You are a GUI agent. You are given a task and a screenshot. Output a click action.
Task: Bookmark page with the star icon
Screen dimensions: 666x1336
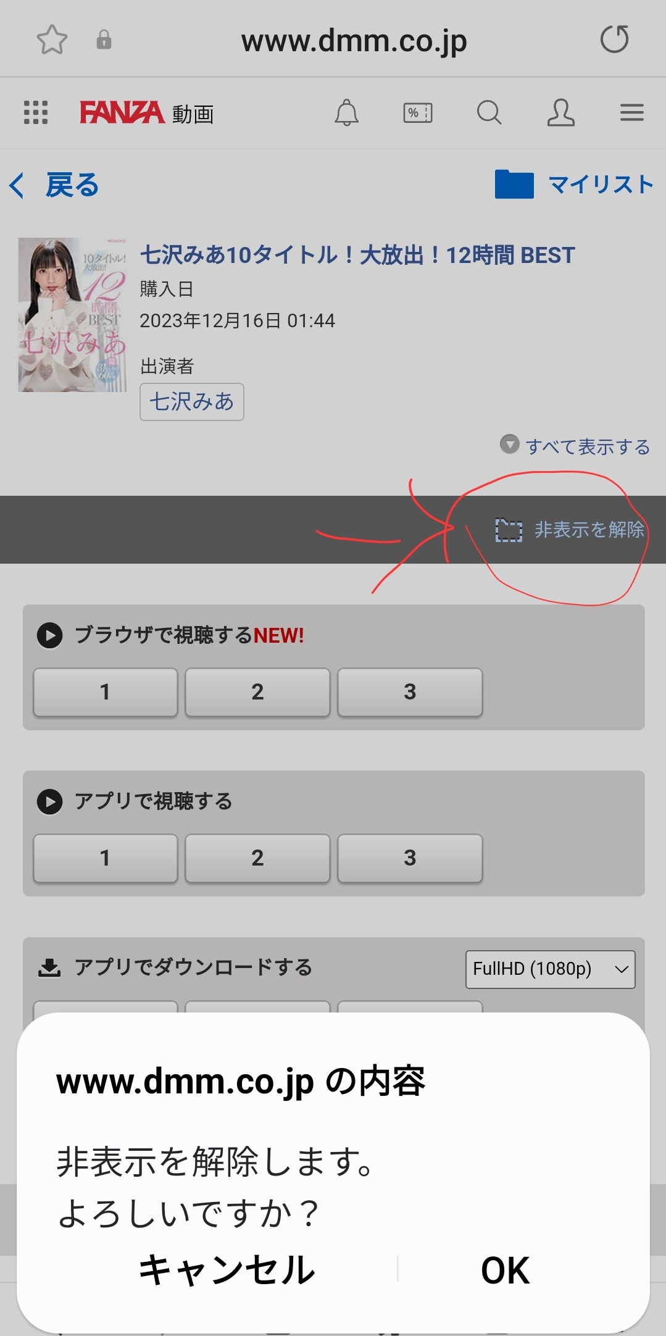pyautogui.click(x=52, y=40)
